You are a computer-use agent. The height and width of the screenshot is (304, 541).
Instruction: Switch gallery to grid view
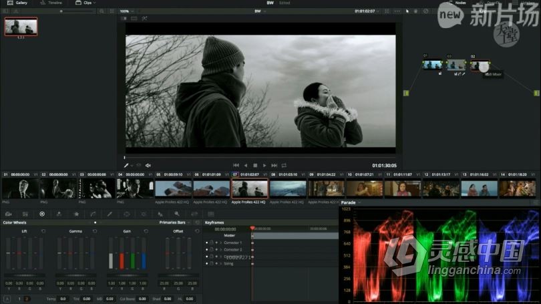pyautogui.click(x=112, y=11)
